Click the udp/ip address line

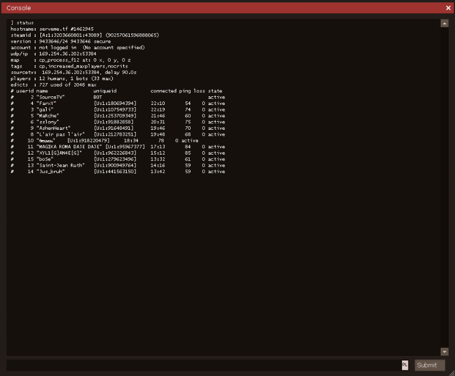54,54
